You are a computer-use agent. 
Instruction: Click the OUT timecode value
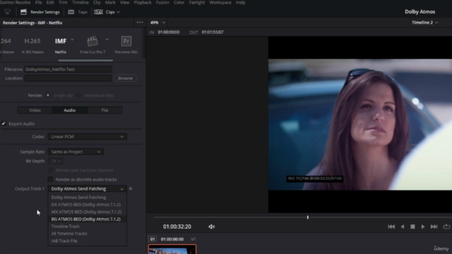click(213, 32)
